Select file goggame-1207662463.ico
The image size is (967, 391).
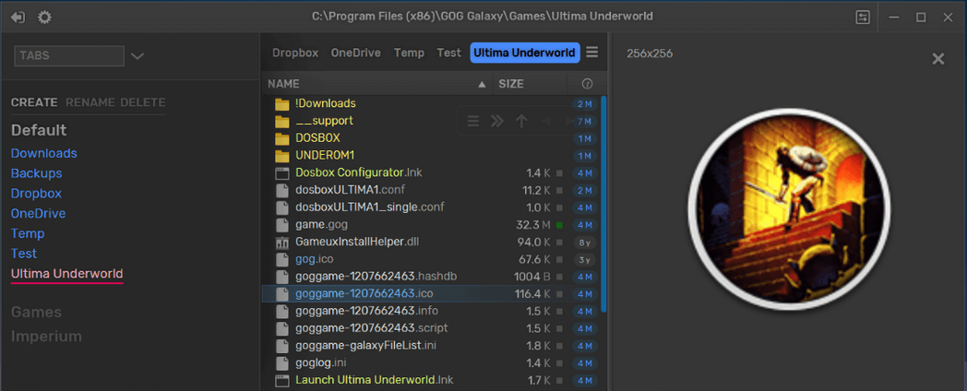[364, 293]
